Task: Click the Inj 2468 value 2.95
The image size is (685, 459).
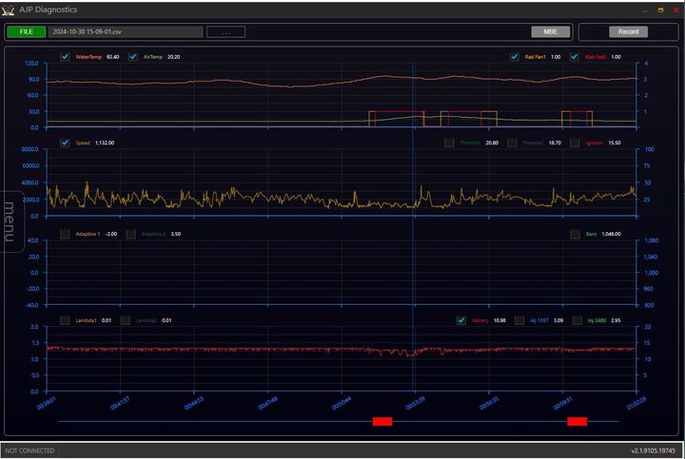Action: (x=616, y=320)
